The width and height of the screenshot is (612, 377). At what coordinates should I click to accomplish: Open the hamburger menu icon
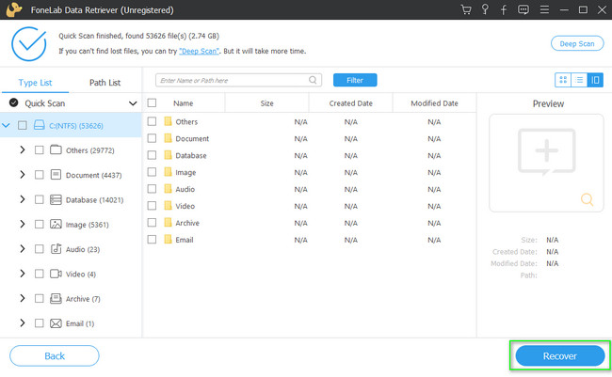click(x=544, y=9)
